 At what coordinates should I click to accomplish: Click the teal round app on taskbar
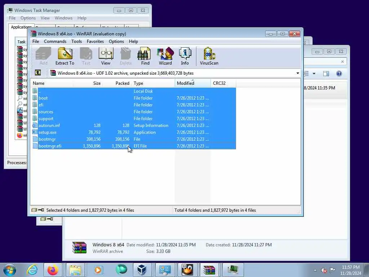tap(121, 269)
